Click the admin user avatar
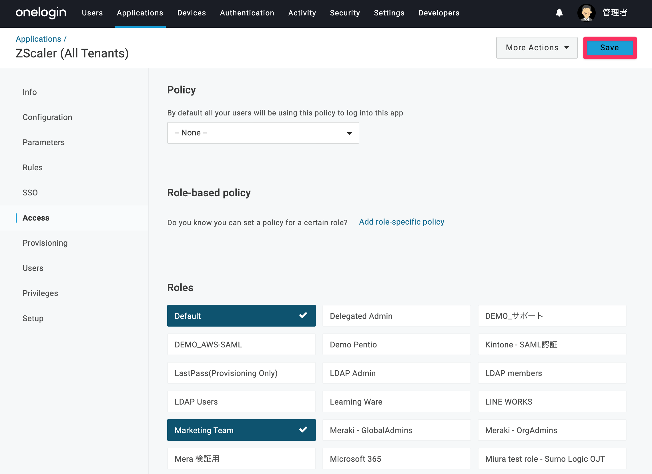The width and height of the screenshot is (652, 474). (586, 13)
